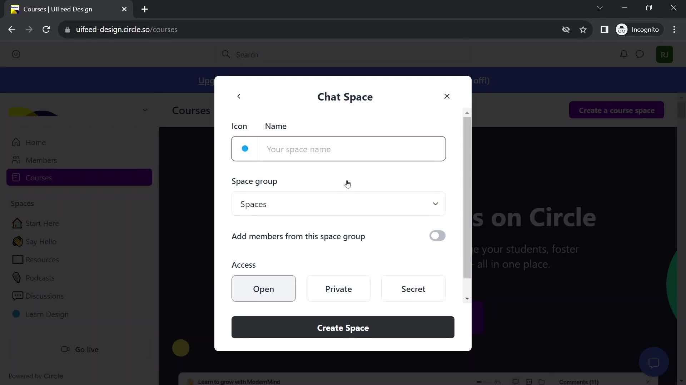Screen dimensions: 686x385
Task: Click the Learn Design space item
Action: (47, 314)
